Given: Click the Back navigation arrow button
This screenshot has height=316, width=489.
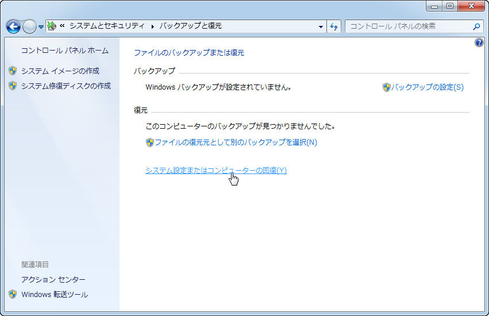Looking at the screenshot, I should click(13, 27).
